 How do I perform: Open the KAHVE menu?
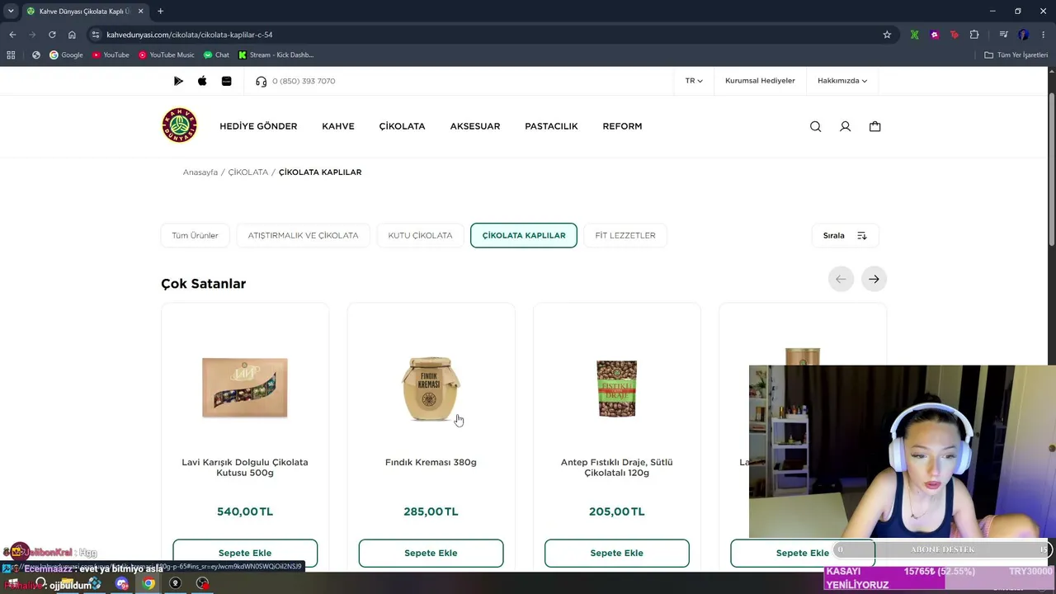(338, 126)
